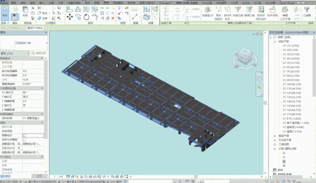The height and width of the screenshot is (183, 316).
Task: Collapse the structural plans tree node
Action: pos(274,42)
